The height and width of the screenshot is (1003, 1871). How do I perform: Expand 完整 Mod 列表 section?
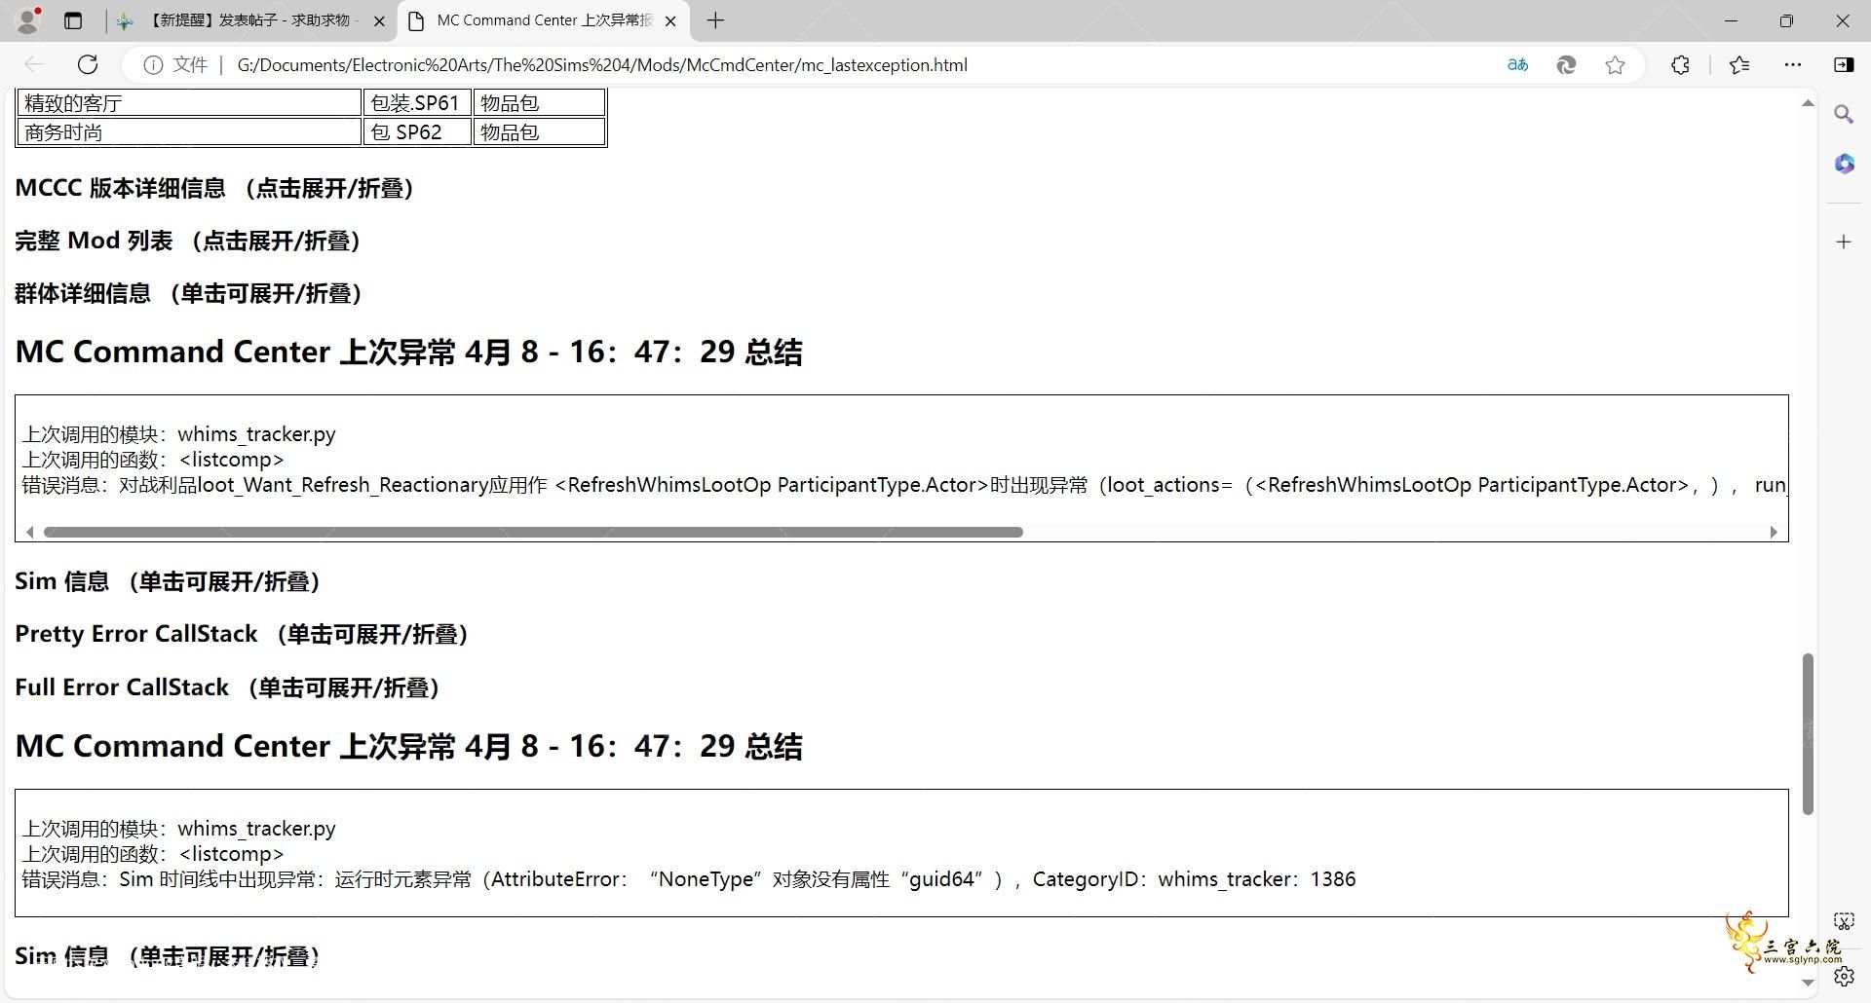(x=188, y=241)
